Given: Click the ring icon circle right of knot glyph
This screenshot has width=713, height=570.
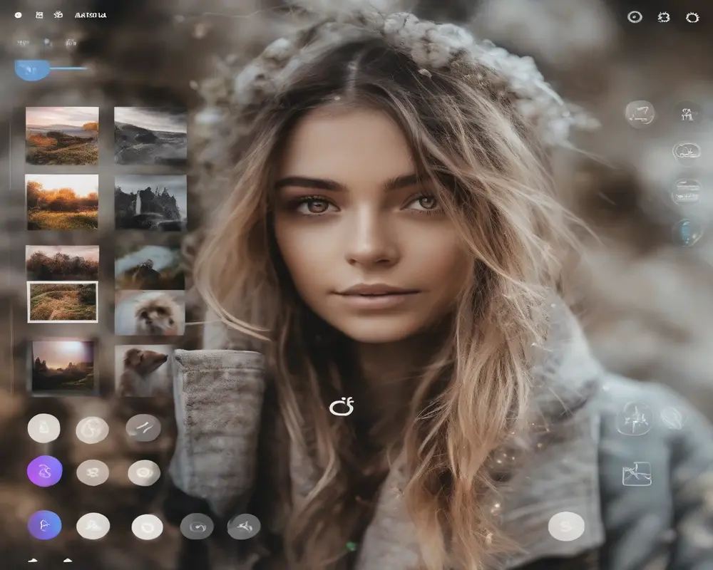Looking at the screenshot, I should (144, 472).
